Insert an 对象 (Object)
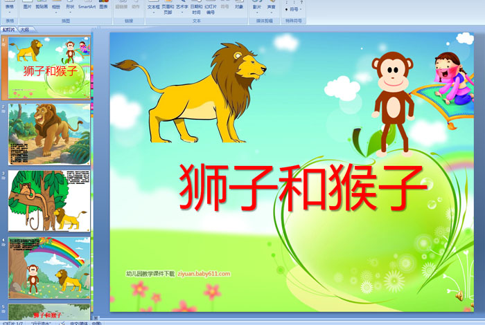The image size is (485, 325). pos(239,6)
